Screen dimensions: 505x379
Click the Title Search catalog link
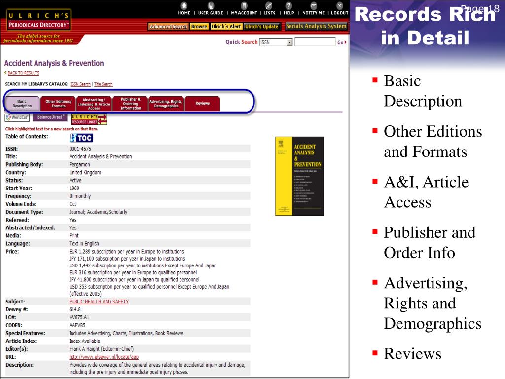(x=104, y=84)
